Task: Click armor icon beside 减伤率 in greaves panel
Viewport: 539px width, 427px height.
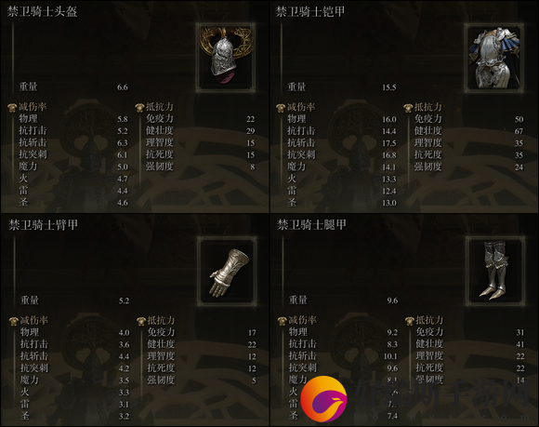Action: 282,321
